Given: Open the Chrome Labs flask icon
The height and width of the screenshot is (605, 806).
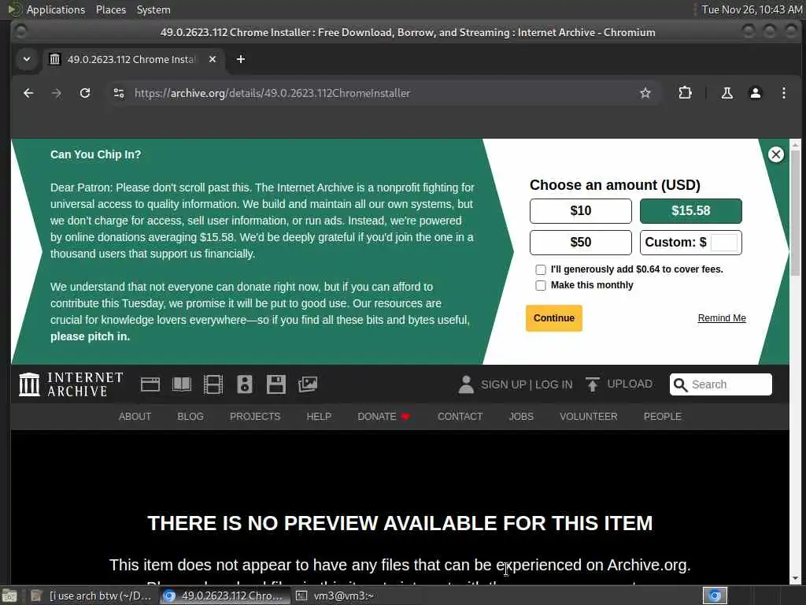Looking at the screenshot, I should click(727, 93).
